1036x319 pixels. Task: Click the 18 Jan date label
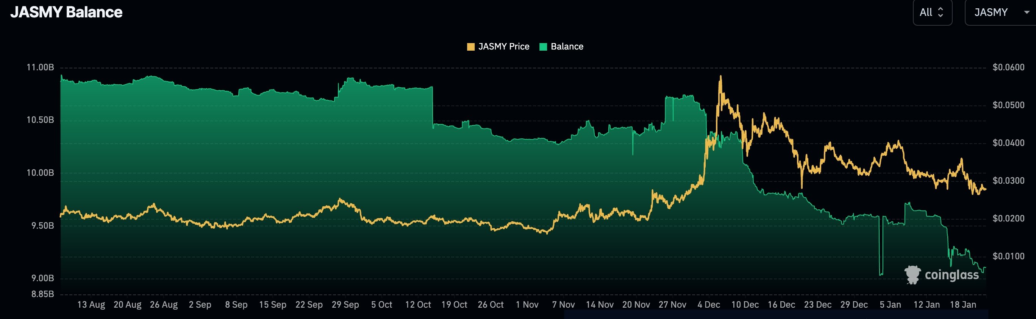pos(963,305)
